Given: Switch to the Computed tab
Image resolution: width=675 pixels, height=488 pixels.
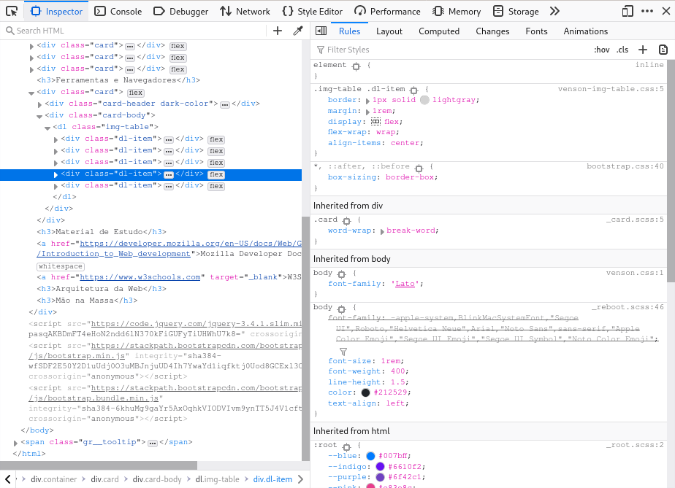Looking at the screenshot, I should click(439, 31).
